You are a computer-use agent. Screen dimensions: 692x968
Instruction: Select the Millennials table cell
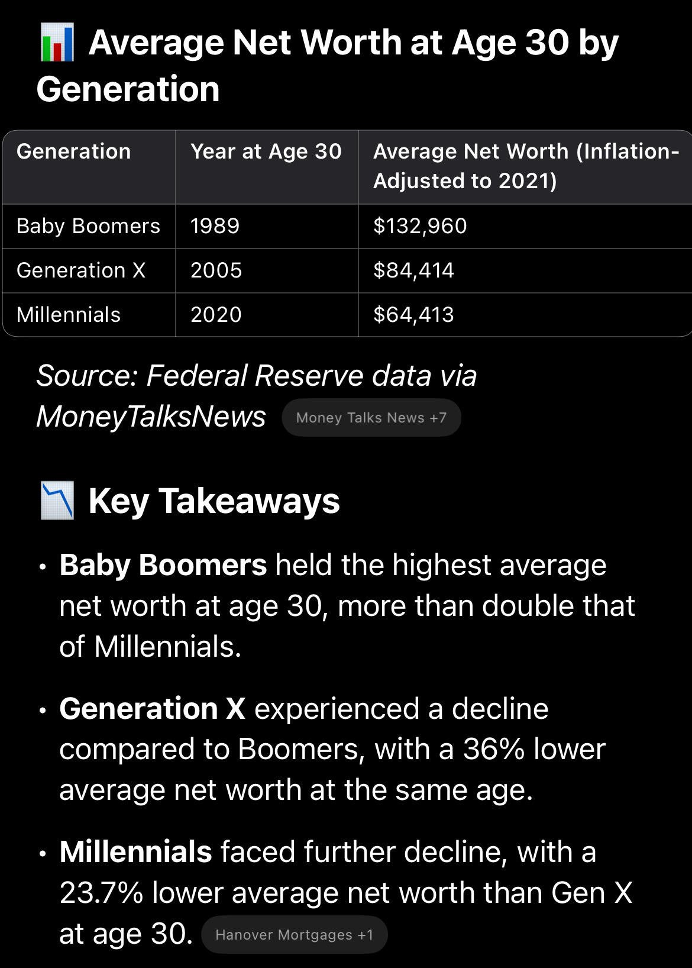[69, 315]
